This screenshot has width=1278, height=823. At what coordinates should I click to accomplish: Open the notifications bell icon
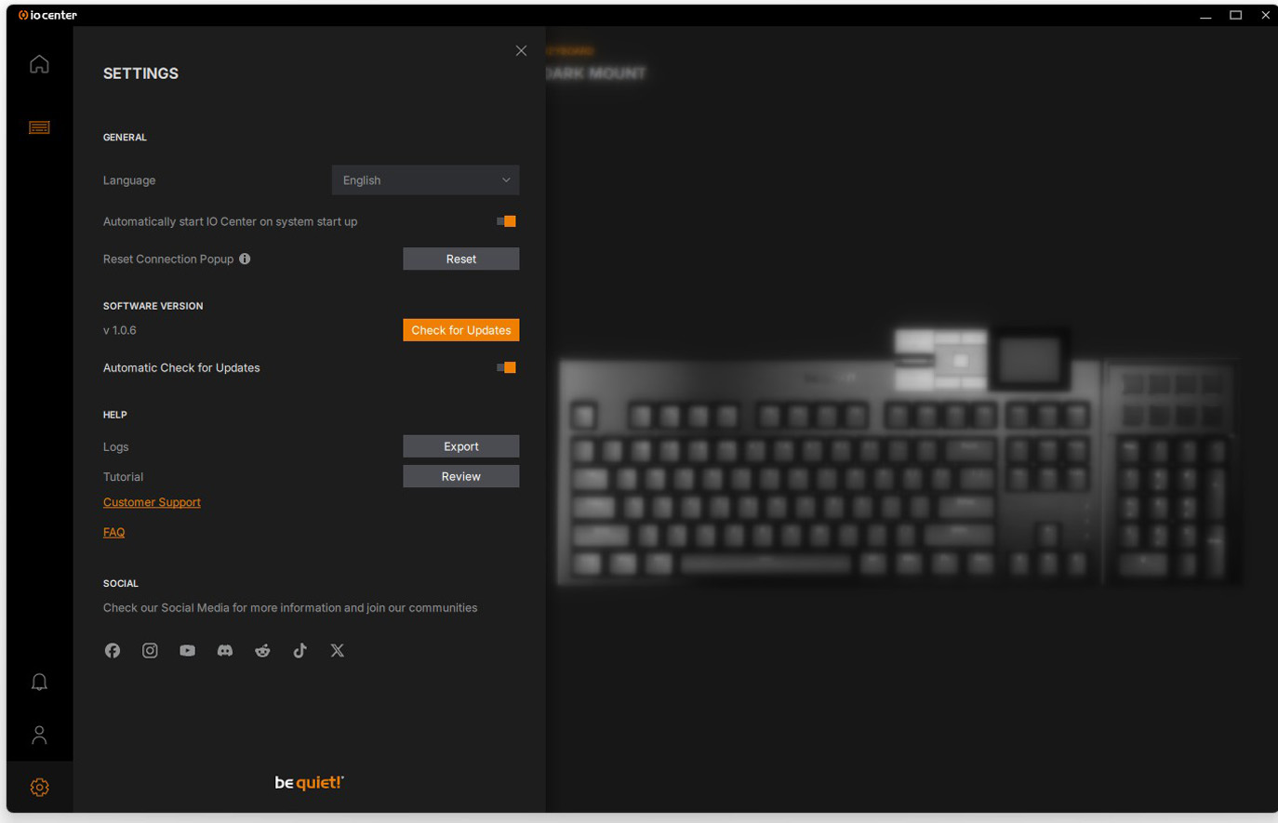39,682
